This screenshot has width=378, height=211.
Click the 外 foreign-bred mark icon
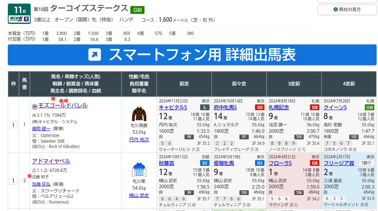click(x=35, y=107)
